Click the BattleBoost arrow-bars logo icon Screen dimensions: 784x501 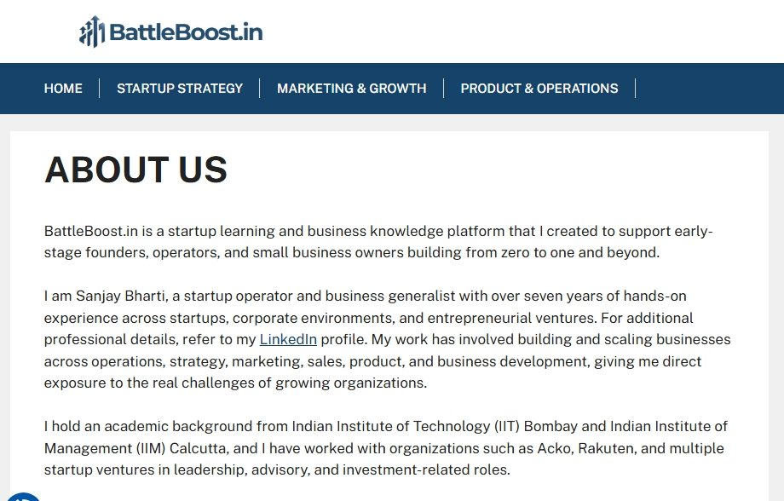tap(92, 32)
